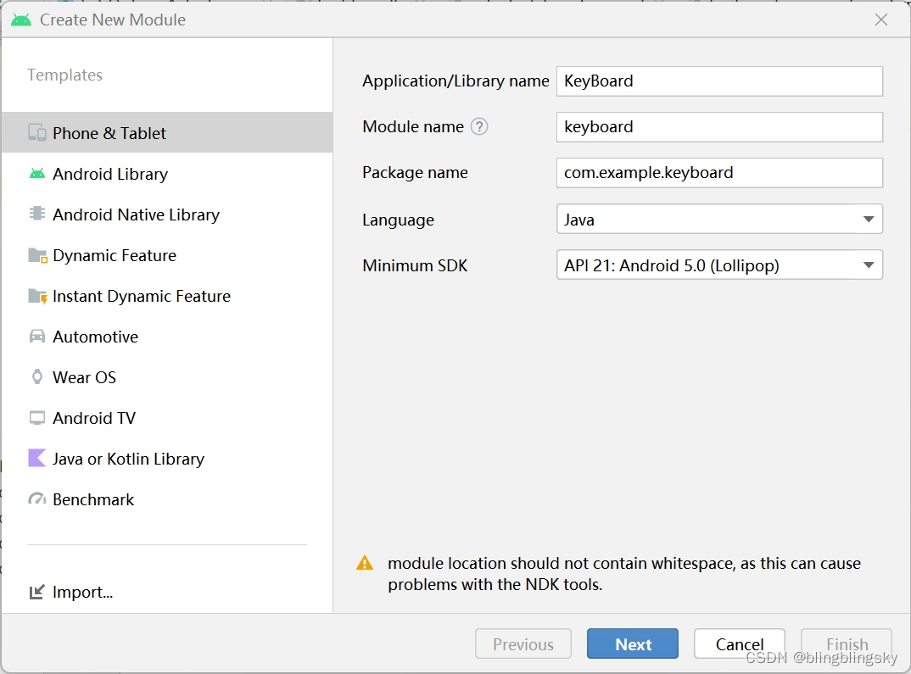Screen dimensions: 911x674
Task: Click the Instant Dynamic Feature icon
Action: click(37, 296)
